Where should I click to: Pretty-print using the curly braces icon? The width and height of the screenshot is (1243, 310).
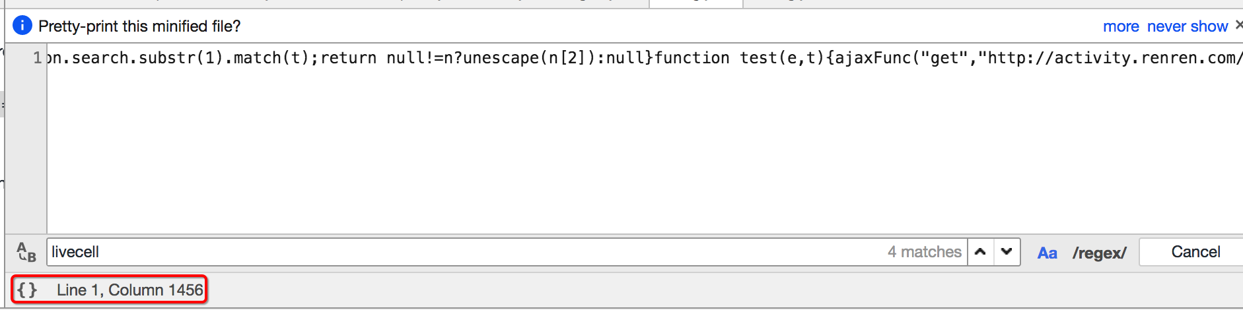coord(27,290)
